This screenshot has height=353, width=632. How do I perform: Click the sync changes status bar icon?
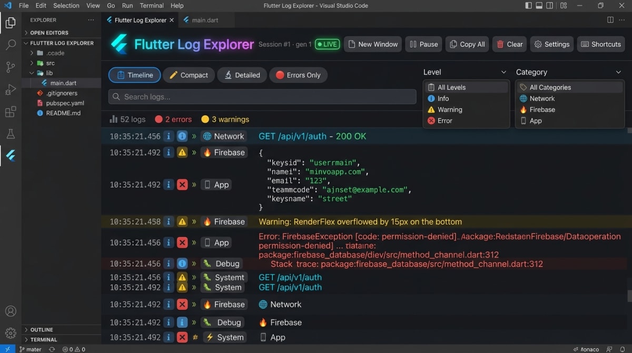[x=52, y=349]
